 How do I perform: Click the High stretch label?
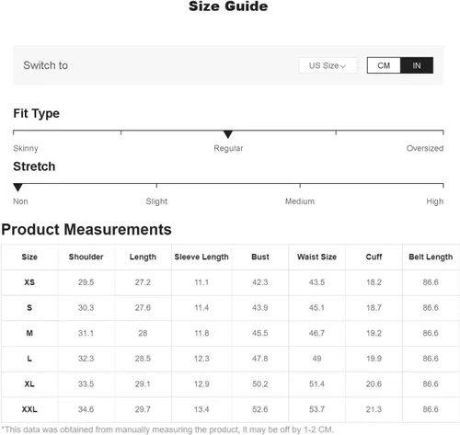point(434,201)
